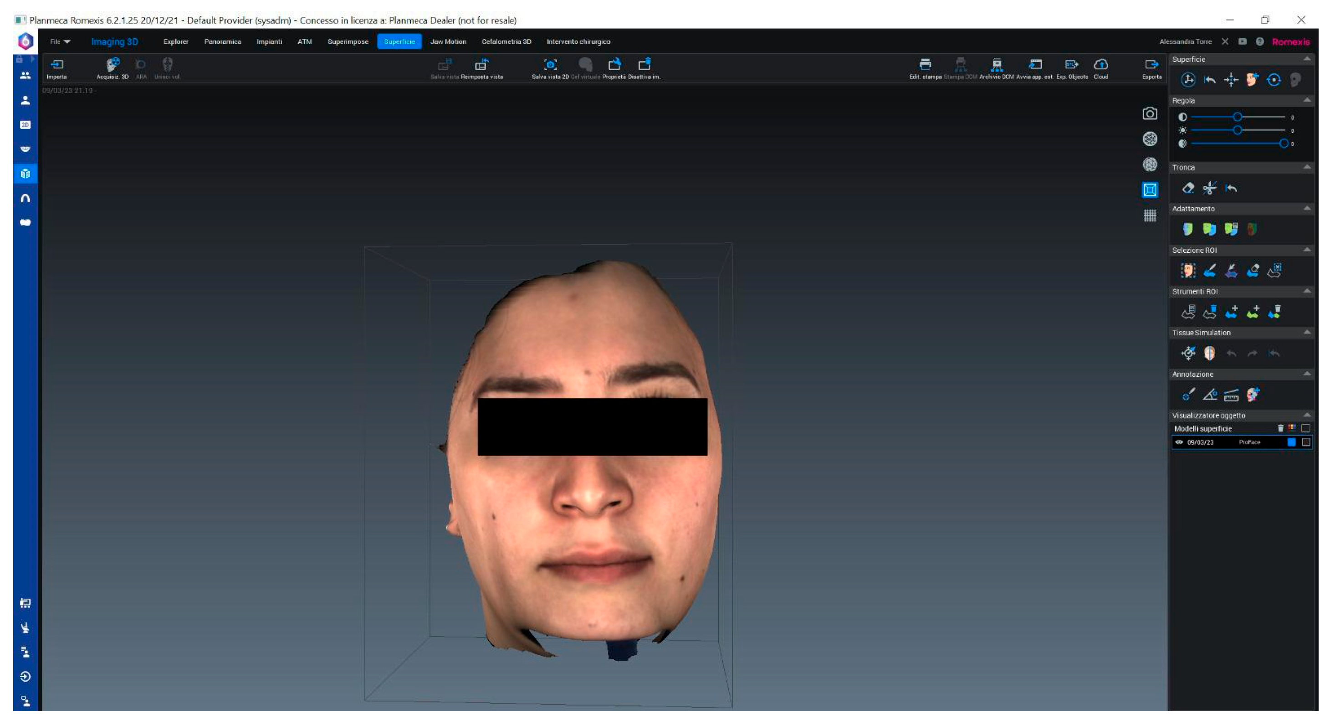1330x724 pixels.
Task: Switch to the Cefalometria 3D tab
Action: 506,42
